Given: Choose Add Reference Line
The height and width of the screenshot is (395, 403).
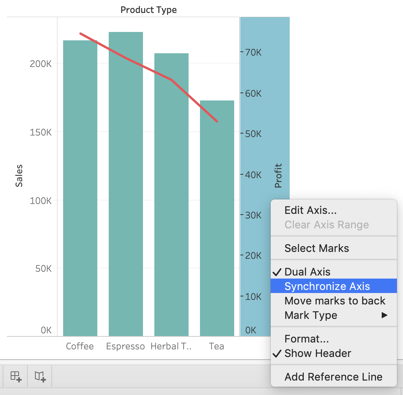Looking at the screenshot, I should [x=333, y=377].
